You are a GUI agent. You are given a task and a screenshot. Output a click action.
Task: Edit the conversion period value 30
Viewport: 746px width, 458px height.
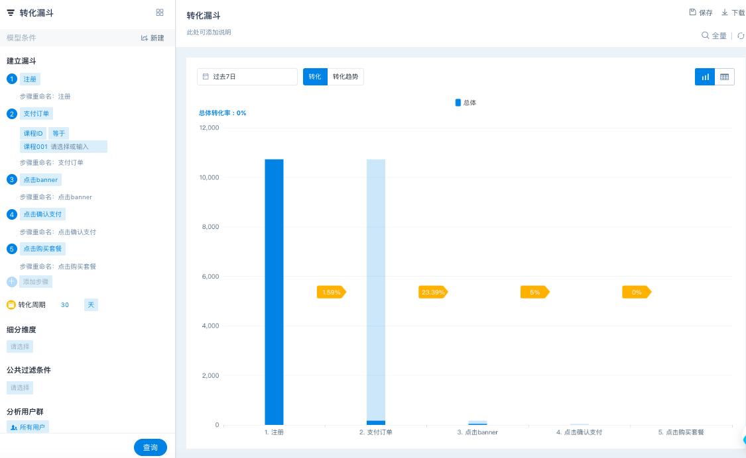point(65,305)
